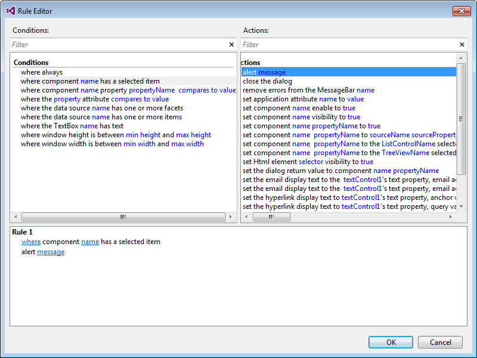The height and width of the screenshot is (358, 477).
Task: Select "set application attribute name to value" action
Action: point(301,98)
